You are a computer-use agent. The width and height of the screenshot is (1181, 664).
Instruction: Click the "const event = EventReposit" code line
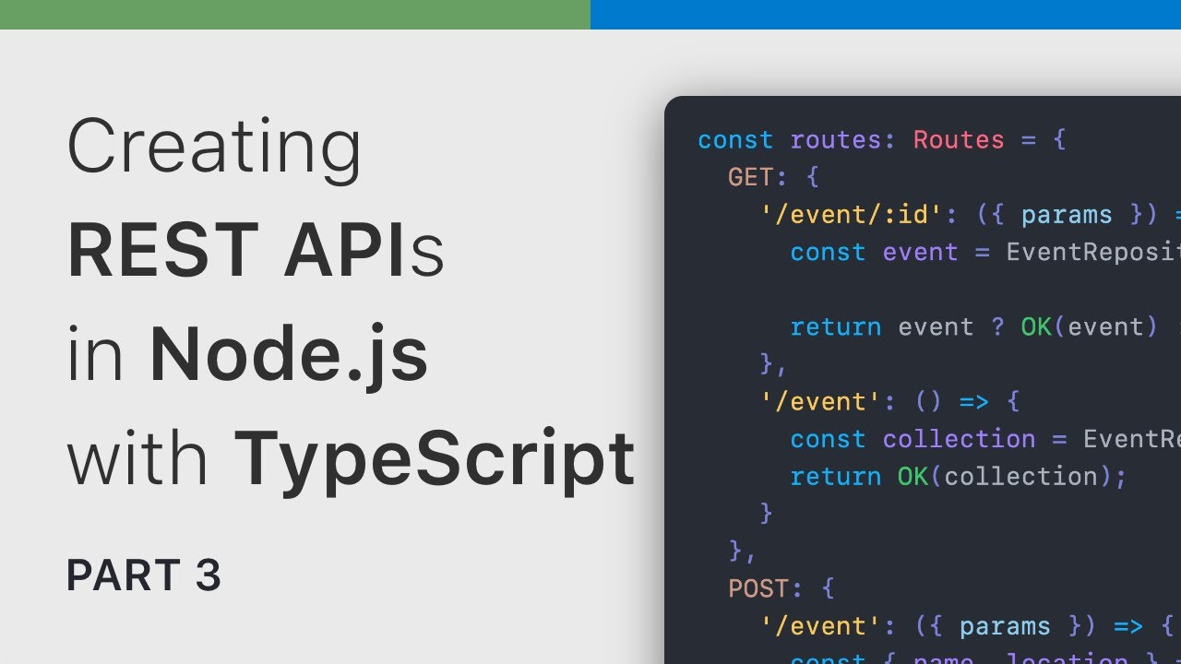(x=985, y=252)
